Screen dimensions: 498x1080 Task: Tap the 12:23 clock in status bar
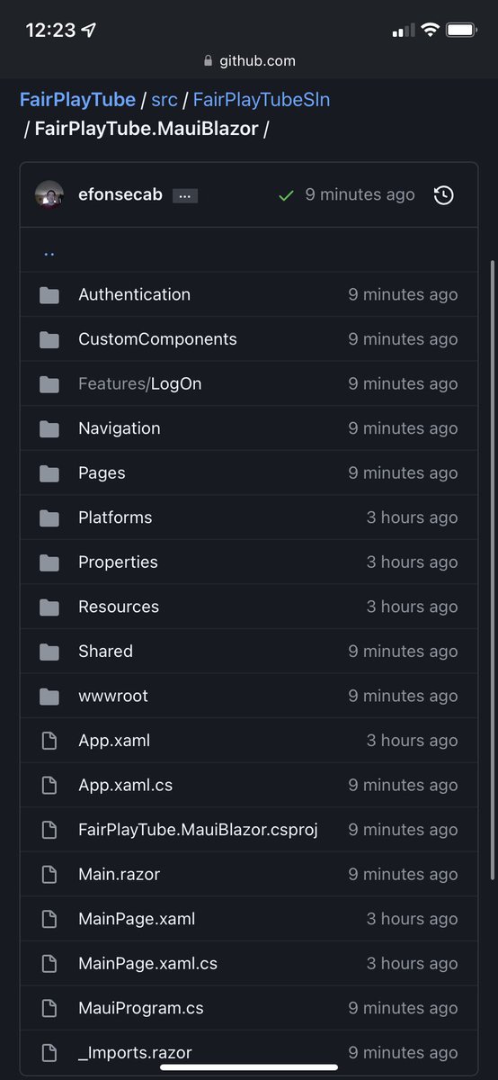(x=50, y=30)
